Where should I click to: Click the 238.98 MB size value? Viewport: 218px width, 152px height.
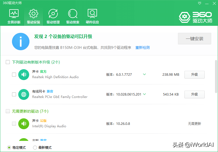171,75
